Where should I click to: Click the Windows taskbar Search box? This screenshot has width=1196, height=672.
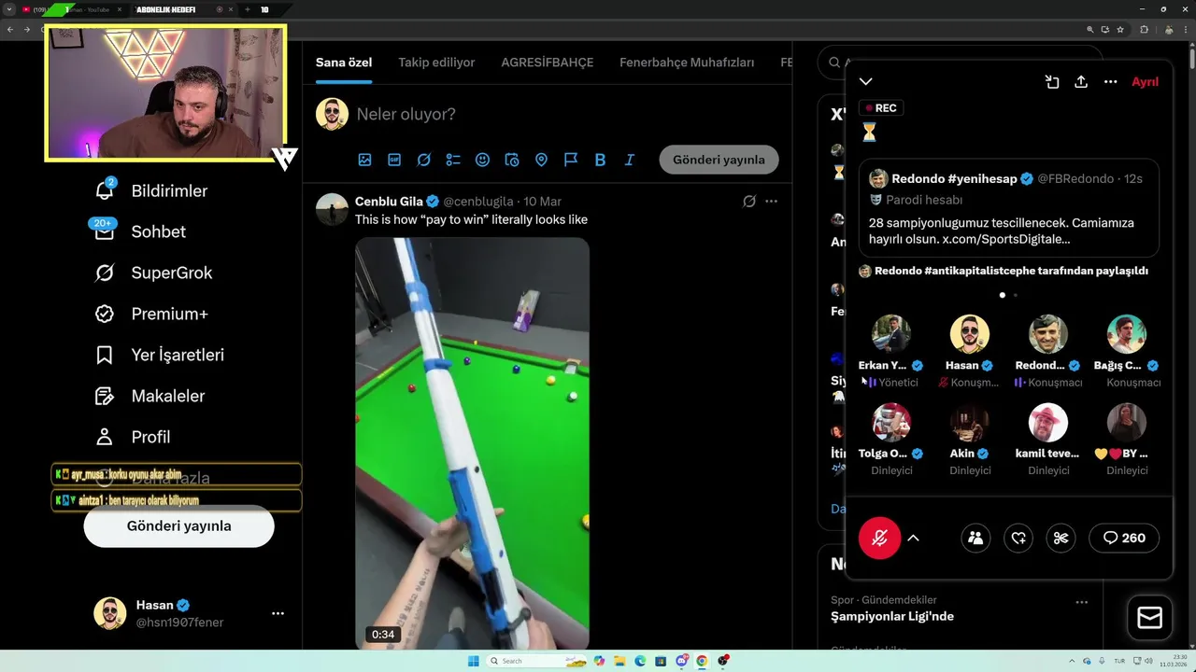pos(537,661)
